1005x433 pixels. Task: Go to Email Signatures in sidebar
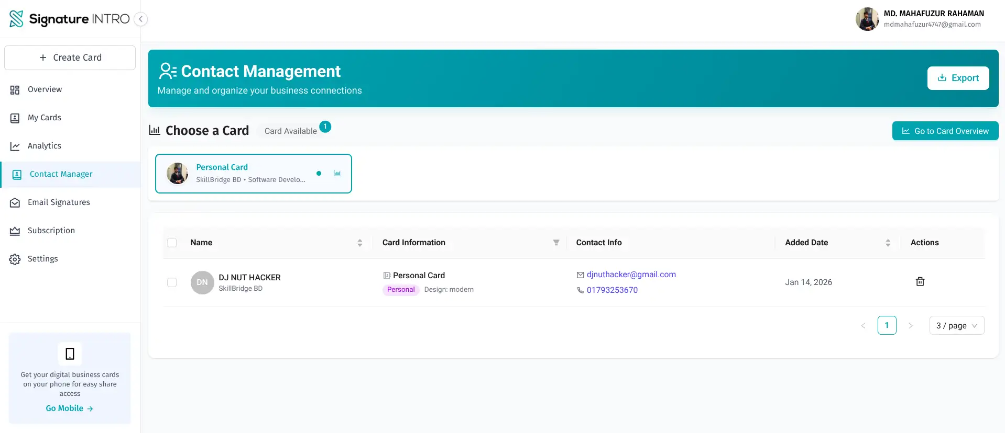click(x=59, y=202)
